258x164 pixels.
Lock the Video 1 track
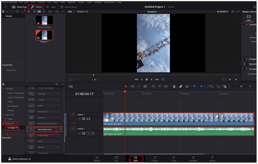tap(79, 119)
